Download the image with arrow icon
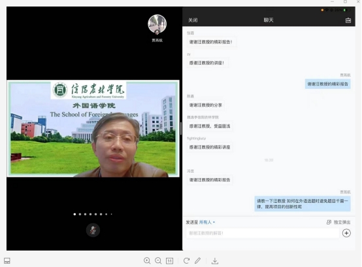 215,261
